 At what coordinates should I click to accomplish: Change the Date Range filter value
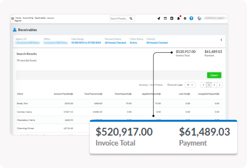pyautogui.click(x=86, y=43)
